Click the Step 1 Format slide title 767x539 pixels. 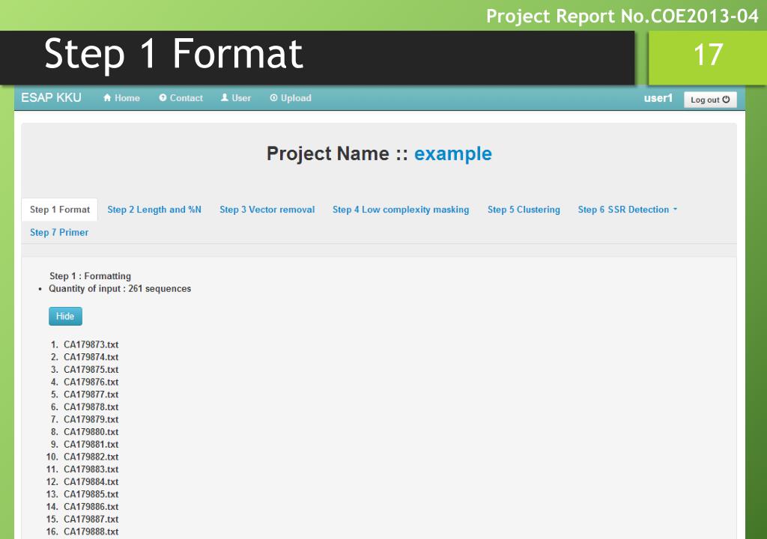(174, 55)
